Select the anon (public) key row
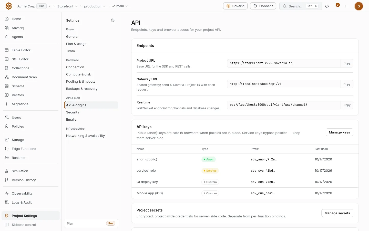The height and width of the screenshot is (231, 369). tap(245, 159)
